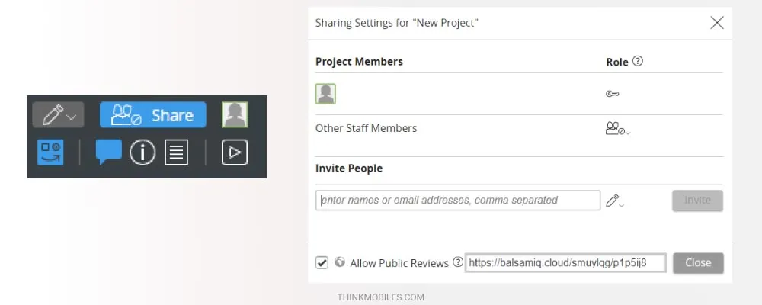Open the pencil edit-mode dropdown in toolbar
The width and height of the screenshot is (762, 305).
[58, 115]
